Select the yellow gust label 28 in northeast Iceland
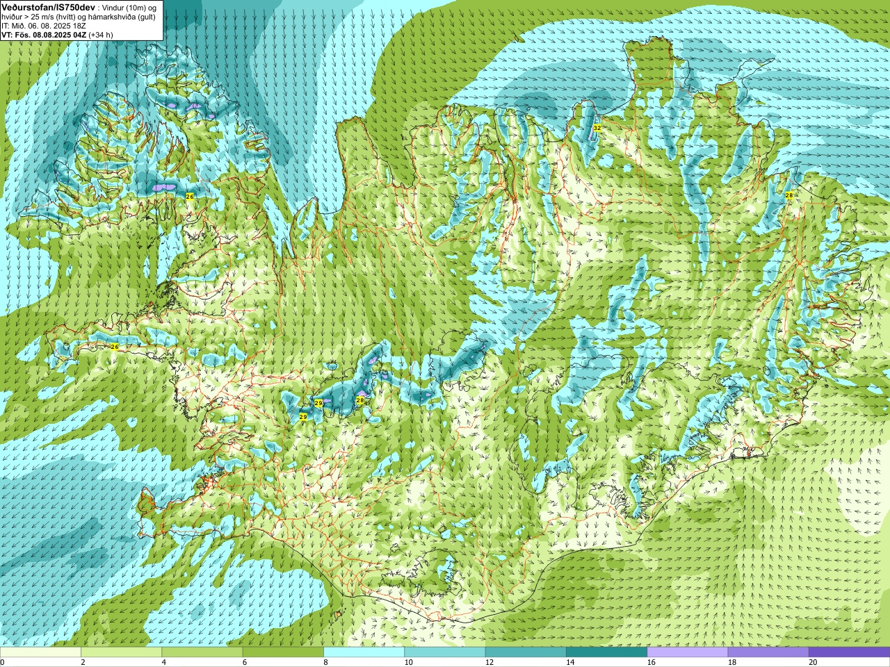The width and height of the screenshot is (890, 667). click(x=788, y=196)
